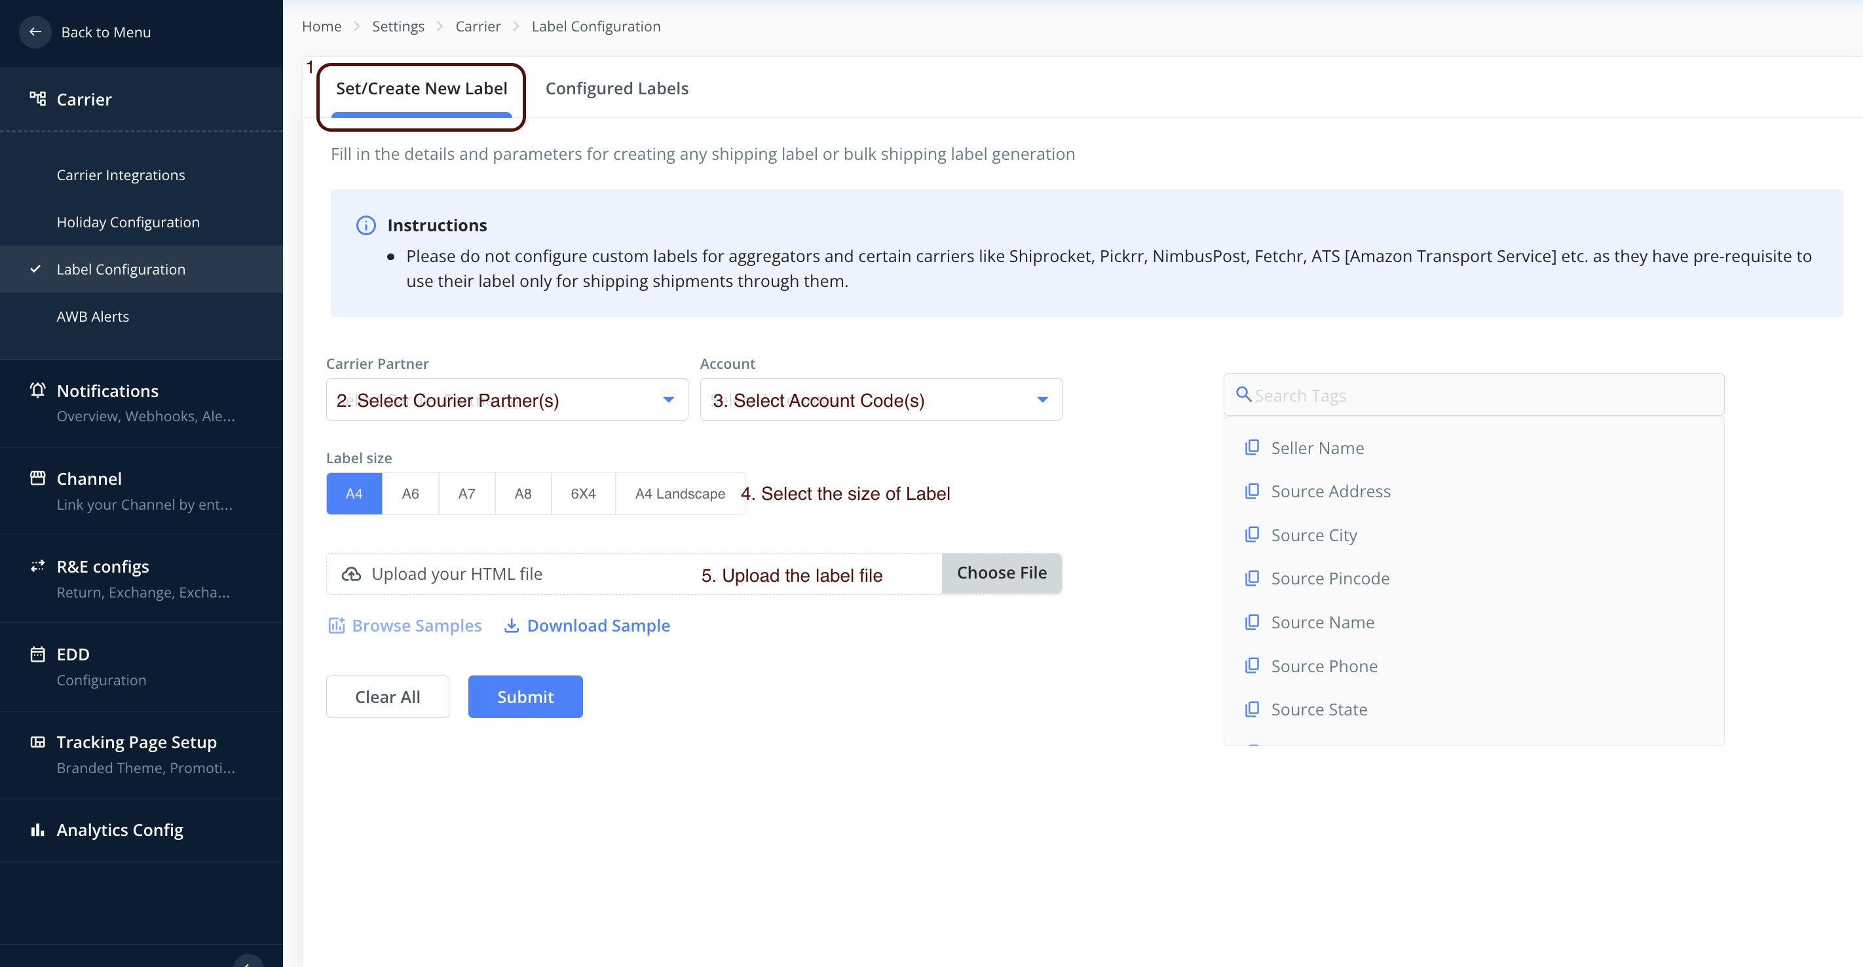
Task: Click the cloud upload icon
Action: (x=352, y=575)
